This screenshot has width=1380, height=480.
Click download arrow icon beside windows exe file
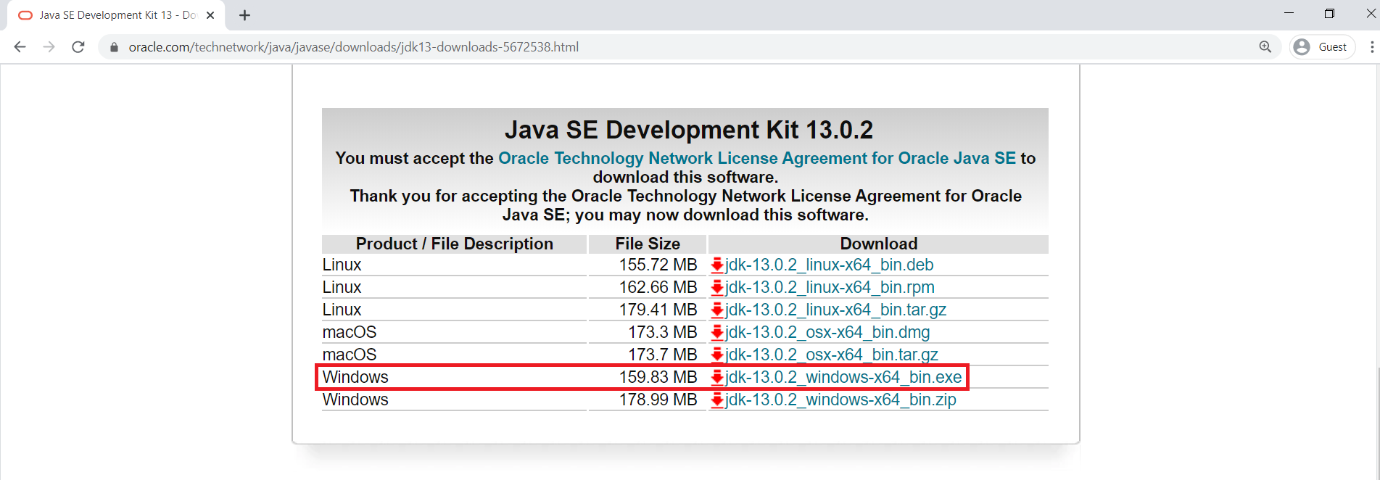pyautogui.click(x=717, y=378)
